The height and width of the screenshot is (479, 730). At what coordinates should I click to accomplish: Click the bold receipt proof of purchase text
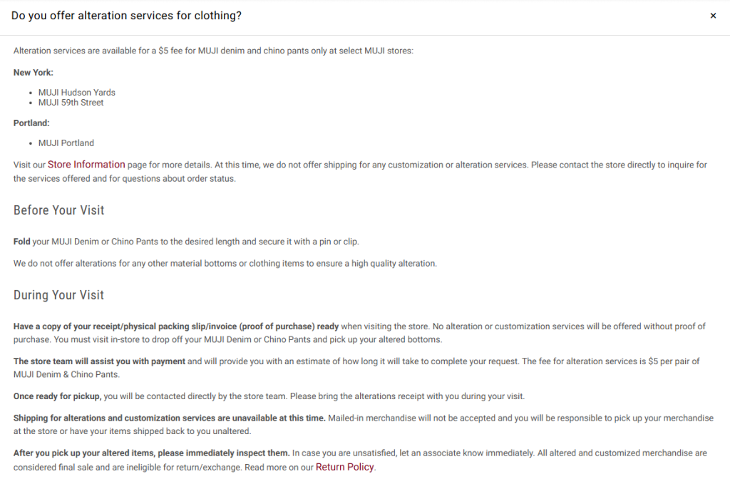click(x=176, y=326)
